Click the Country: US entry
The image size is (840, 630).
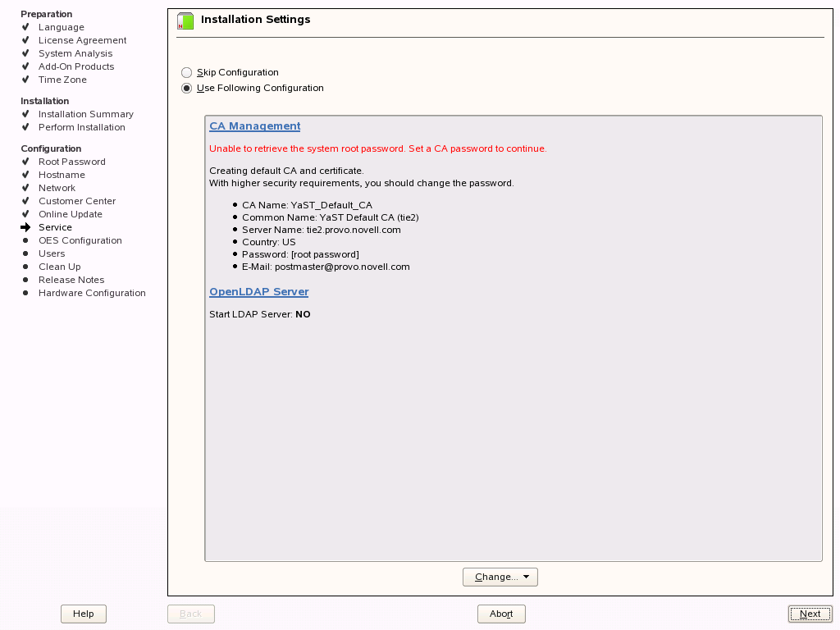269,242
